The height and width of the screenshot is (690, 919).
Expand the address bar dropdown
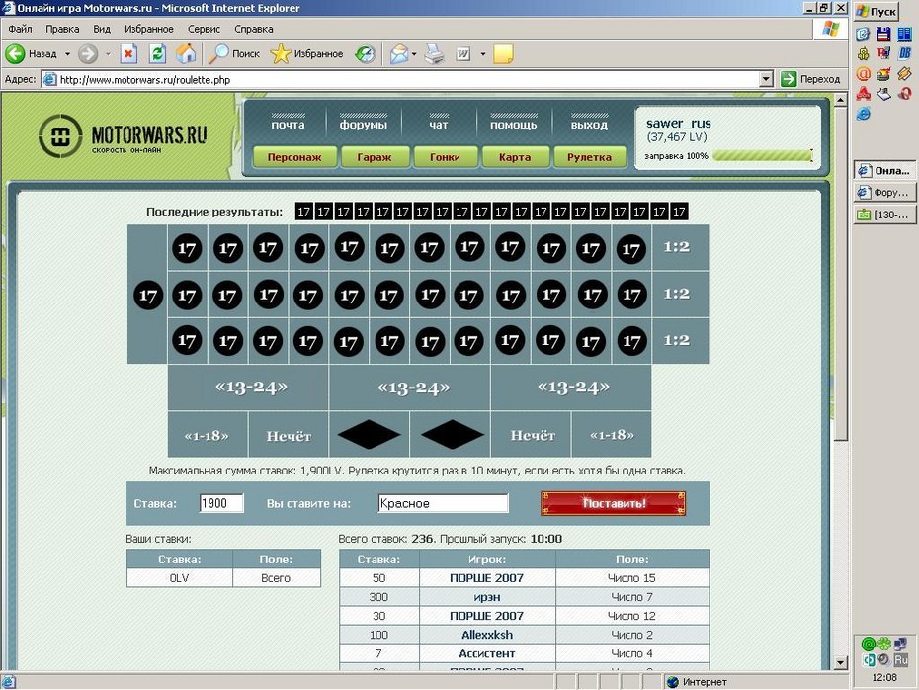[766, 79]
